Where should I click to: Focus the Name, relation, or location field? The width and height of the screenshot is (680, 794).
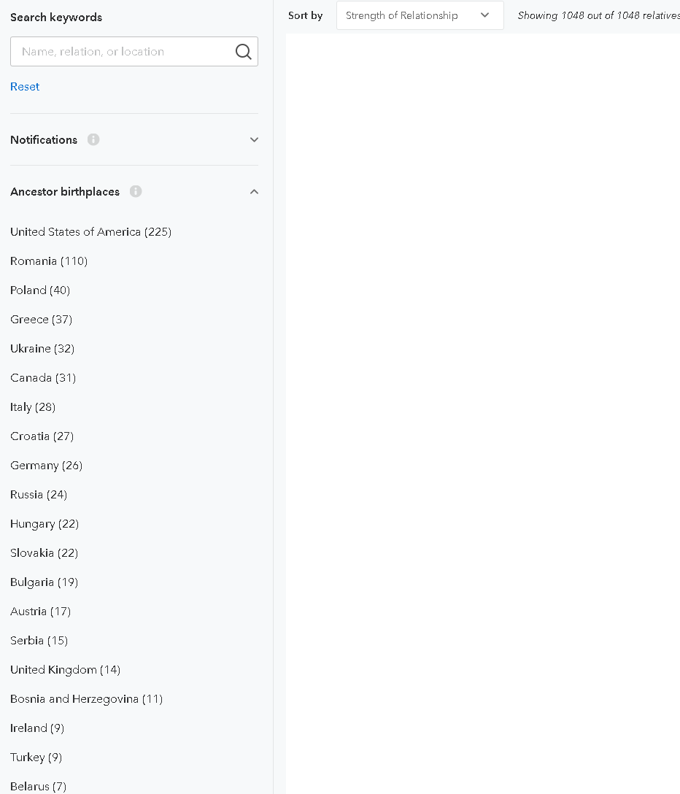tap(134, 51)
